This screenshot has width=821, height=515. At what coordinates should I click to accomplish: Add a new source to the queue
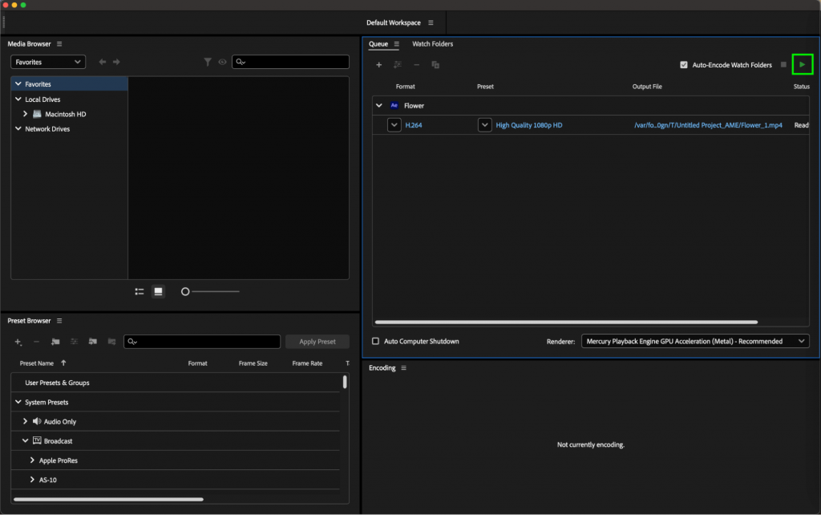click(378, 64)
